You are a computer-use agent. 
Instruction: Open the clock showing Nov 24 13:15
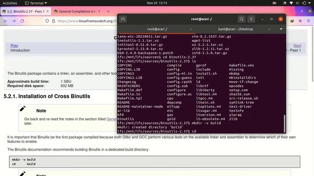click(157, 3)
